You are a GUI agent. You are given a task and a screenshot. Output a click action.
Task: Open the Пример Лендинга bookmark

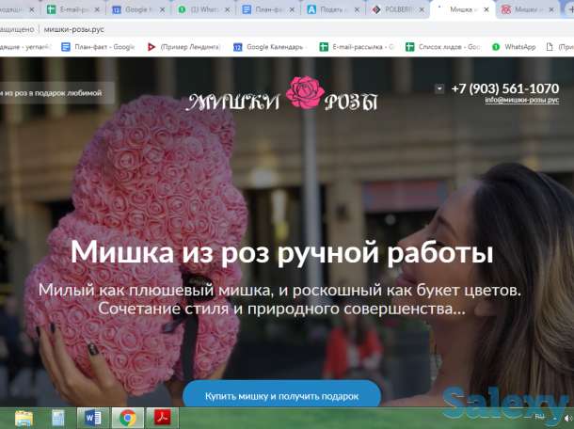[x=183, y=47]
